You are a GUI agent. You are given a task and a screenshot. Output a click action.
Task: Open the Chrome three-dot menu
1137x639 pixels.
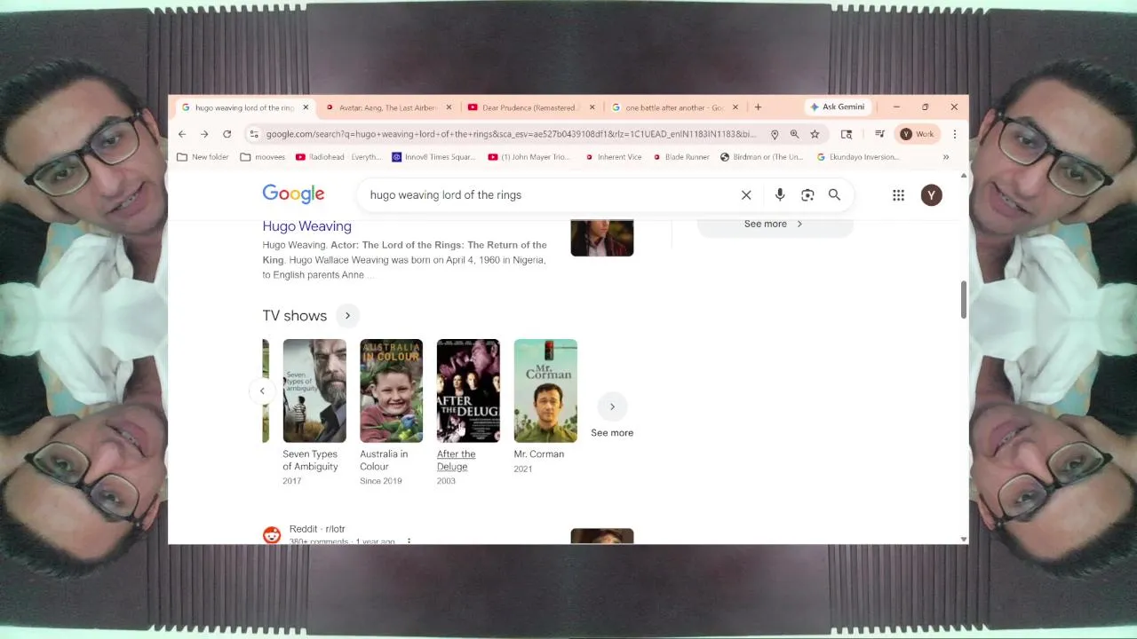click(x=955, y=134)
